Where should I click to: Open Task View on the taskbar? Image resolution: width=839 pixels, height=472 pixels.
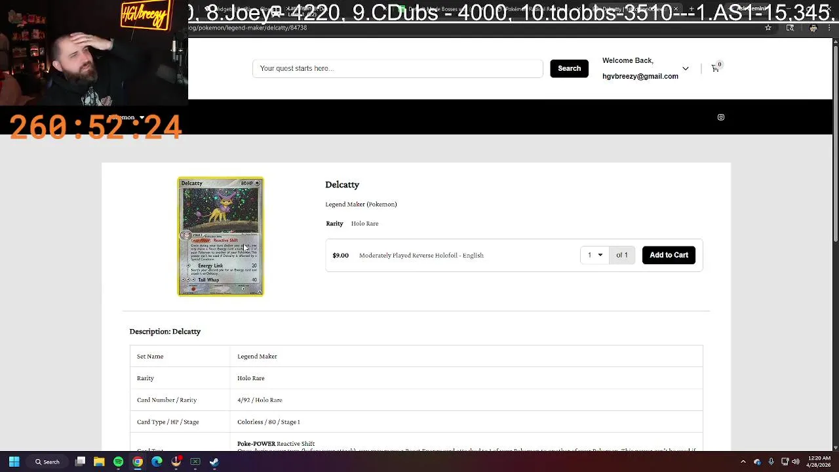click(80, 462)
